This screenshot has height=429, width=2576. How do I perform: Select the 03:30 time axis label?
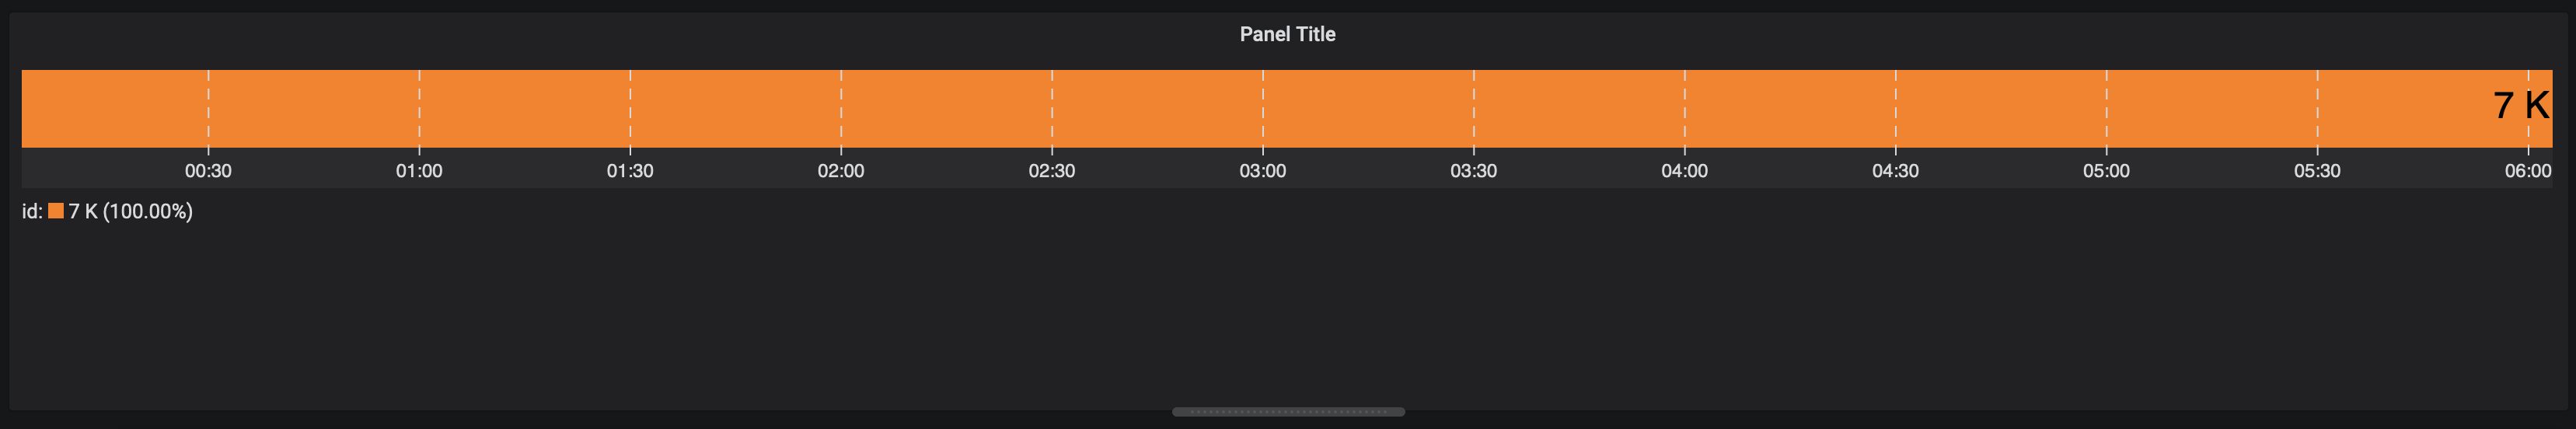[x=1474, y=171]
